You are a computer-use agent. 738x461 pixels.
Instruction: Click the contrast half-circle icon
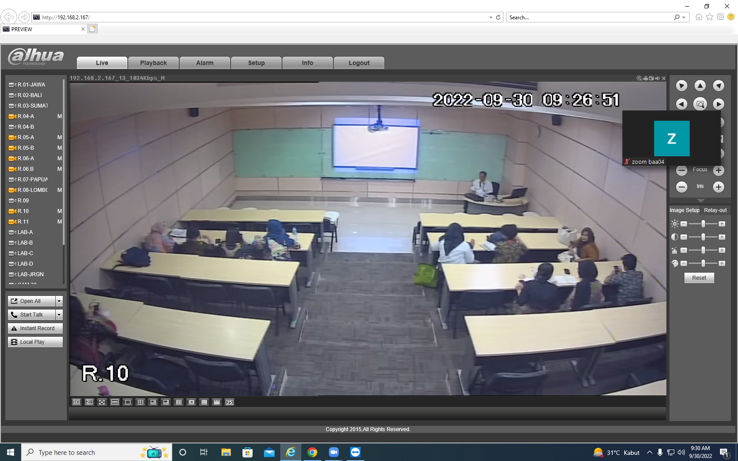coord(675,237)
